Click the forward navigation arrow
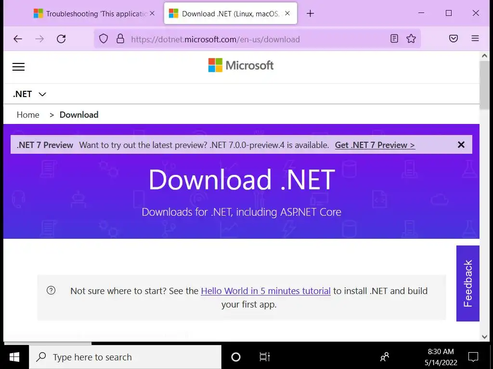This screenshot has height=369, width=493. click(x=39, y=39)
